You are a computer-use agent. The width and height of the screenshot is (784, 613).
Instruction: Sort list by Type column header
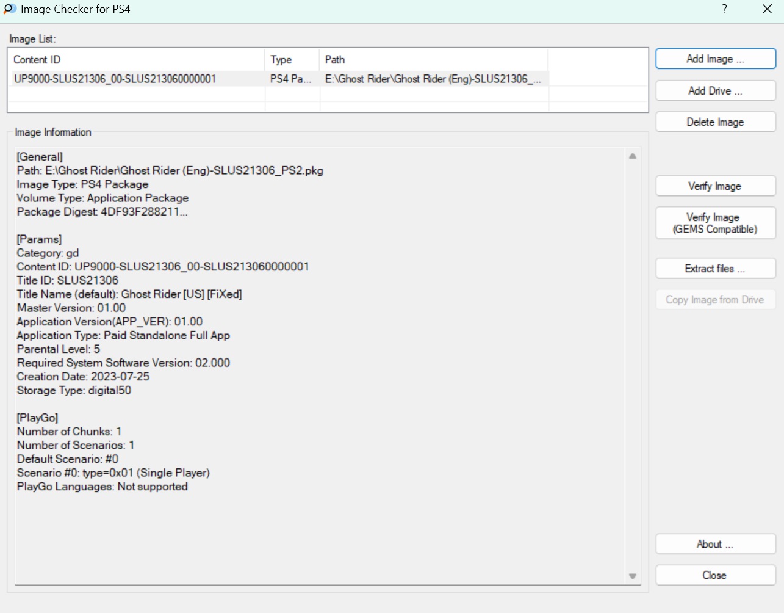[x=292, y=60]
